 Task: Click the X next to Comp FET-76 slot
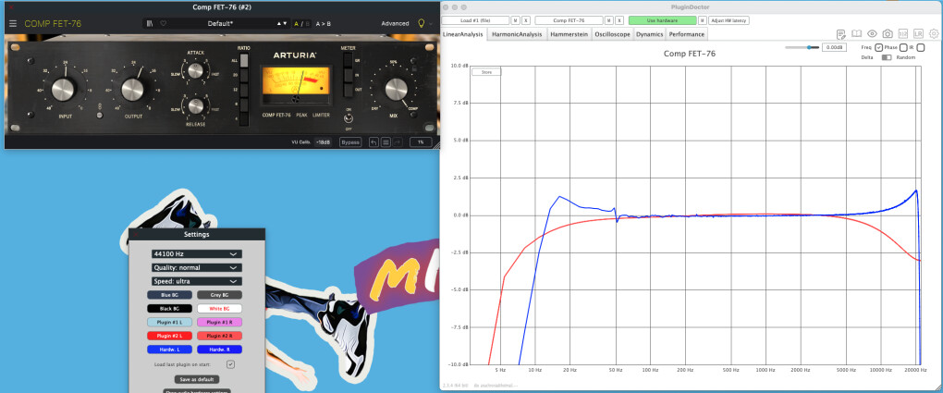619,20
